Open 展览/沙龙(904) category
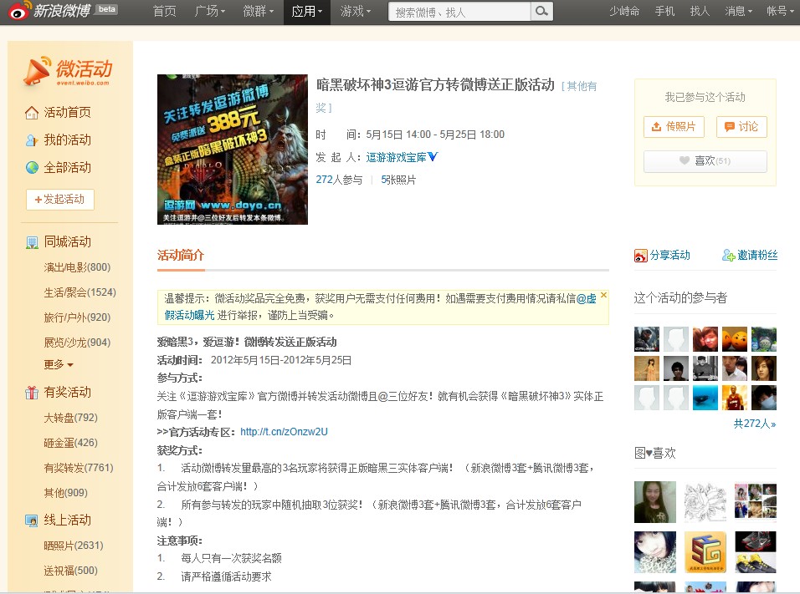The image size is (800, 594). pos(77,343)
